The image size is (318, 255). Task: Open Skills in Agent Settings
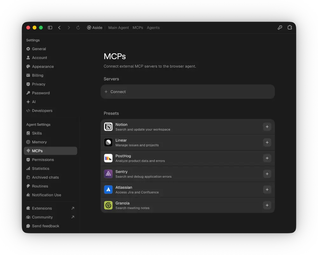pos(50,133)
